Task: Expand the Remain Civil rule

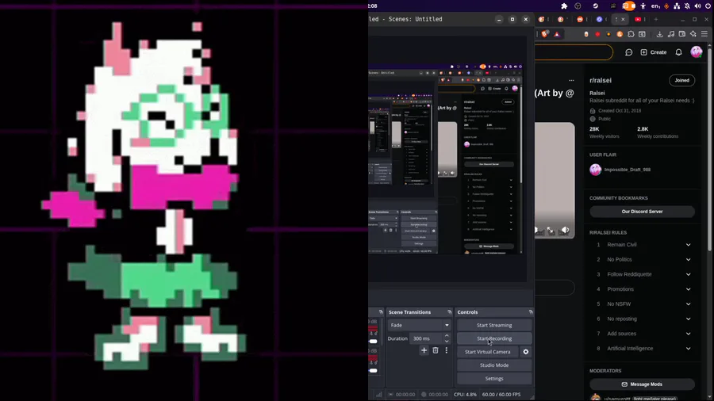Action: (x=643, y=245)
